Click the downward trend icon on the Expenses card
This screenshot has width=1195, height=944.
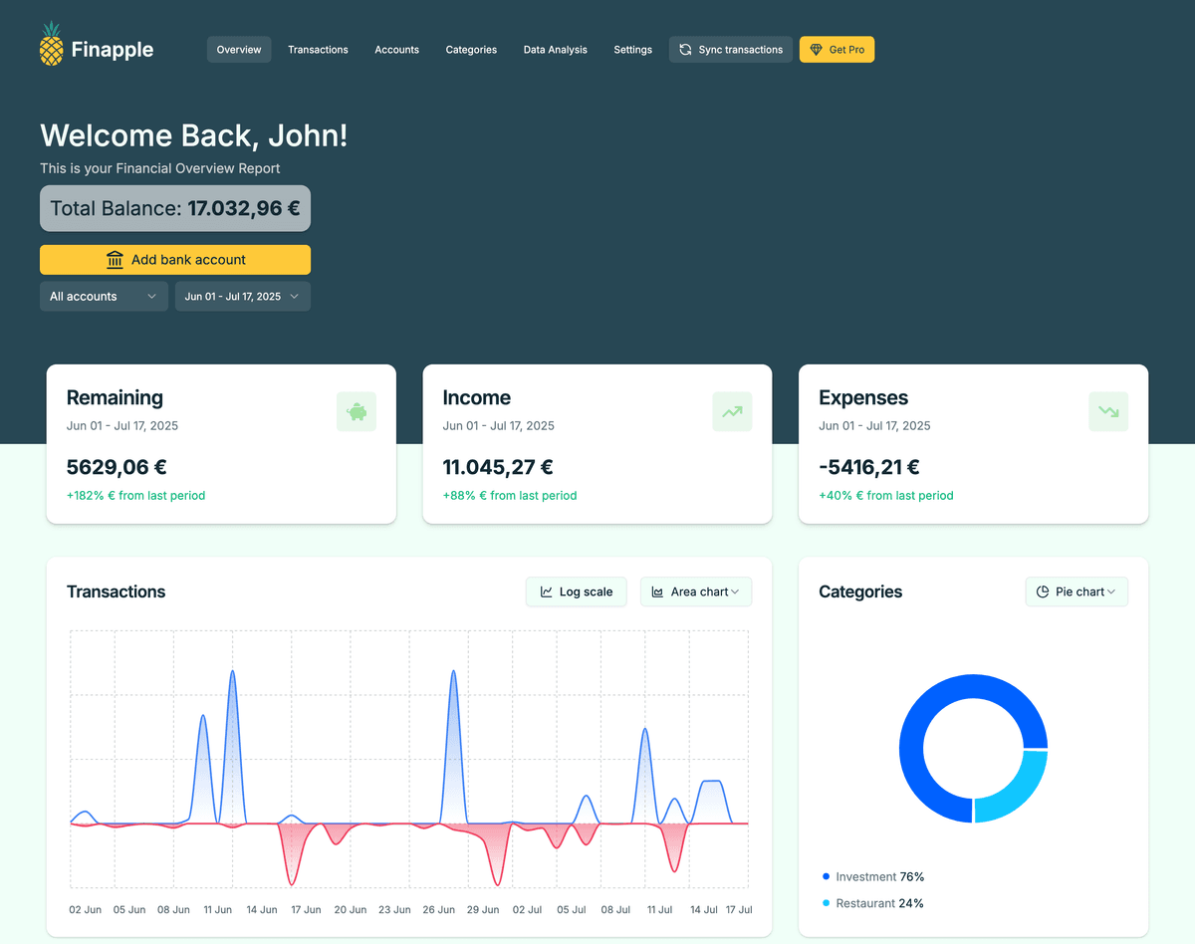tap(1107, 411)
